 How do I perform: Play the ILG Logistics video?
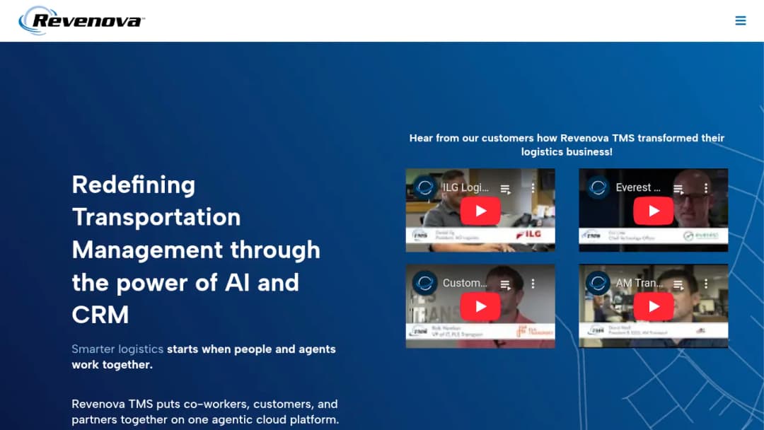(x=480, y=211)
